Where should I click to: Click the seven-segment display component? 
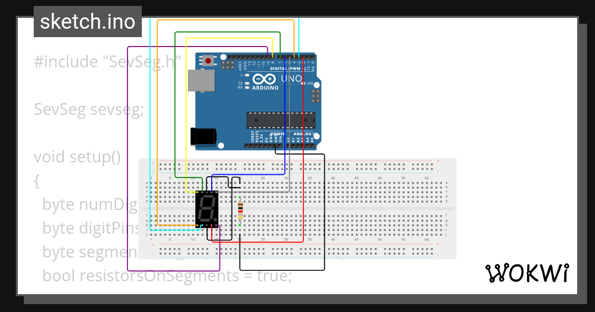point(207,208)
